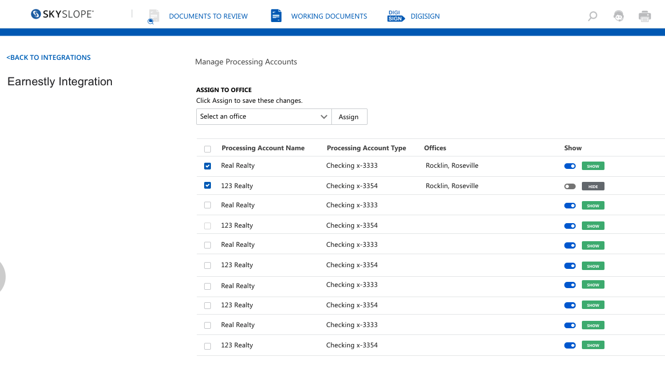Click the Earnestly Integration title
The width and height of the screenshot is (665, 370).
pyautogui.click(x=60, y=81)
